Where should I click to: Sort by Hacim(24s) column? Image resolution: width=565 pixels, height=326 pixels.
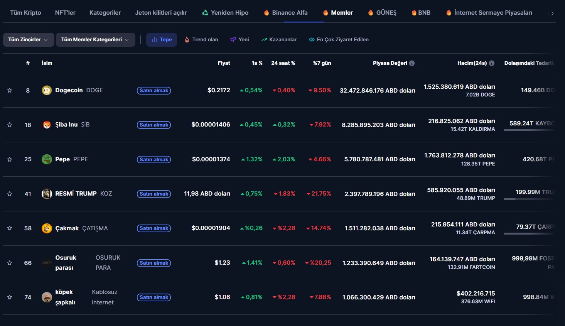(x=472, y=63)
